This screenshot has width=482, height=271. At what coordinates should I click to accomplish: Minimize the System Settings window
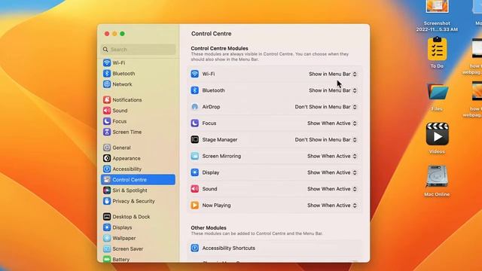(x=114, y=34)
